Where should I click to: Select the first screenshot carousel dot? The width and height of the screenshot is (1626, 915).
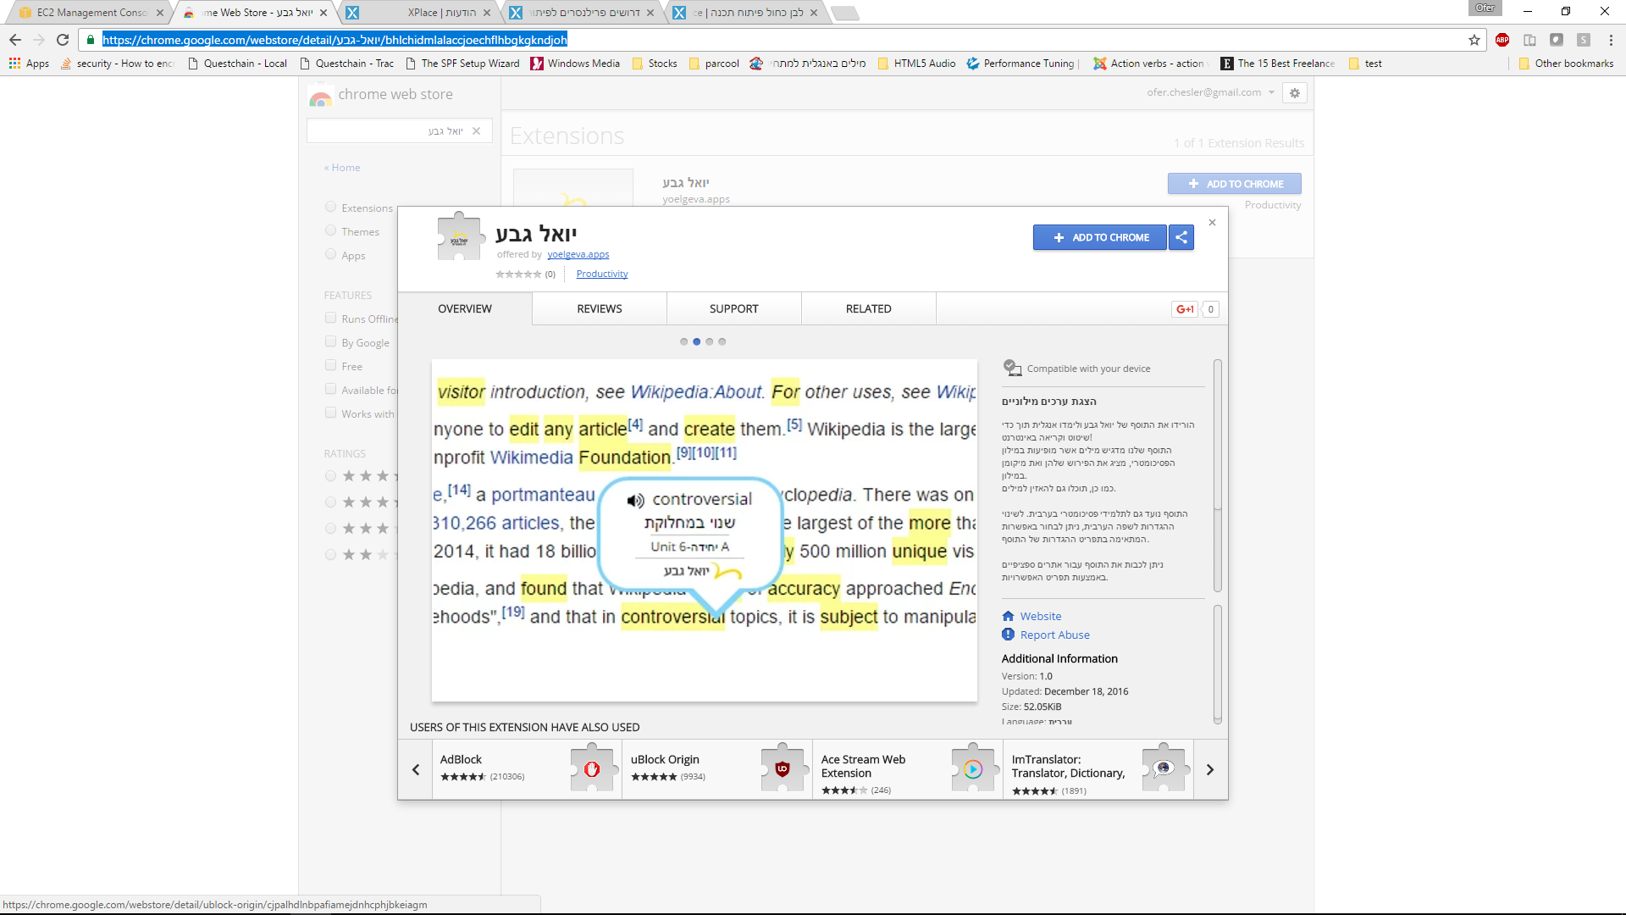(684, 341)
